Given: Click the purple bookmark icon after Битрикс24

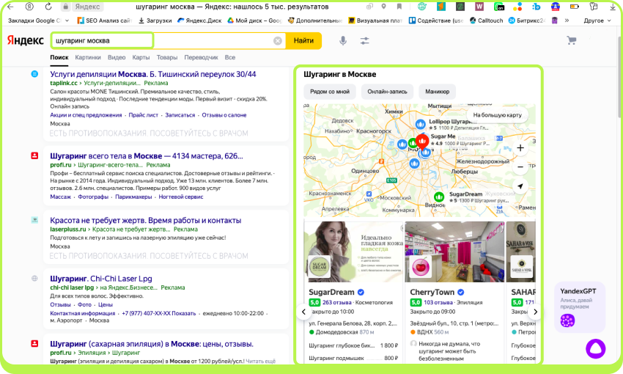Looking at the screenshot, I should (555, 21).
